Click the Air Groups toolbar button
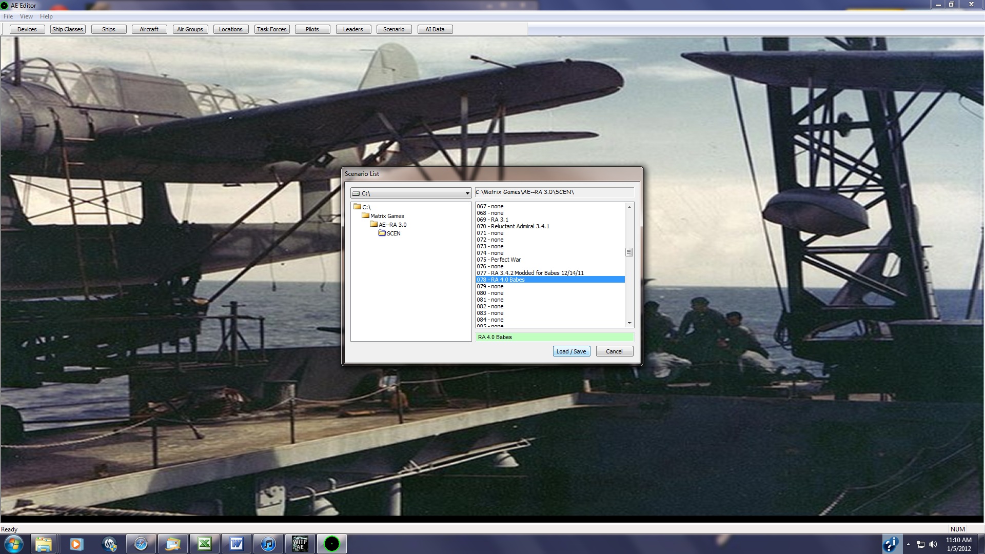The image size is (985, 554). [x=190, y=29]
